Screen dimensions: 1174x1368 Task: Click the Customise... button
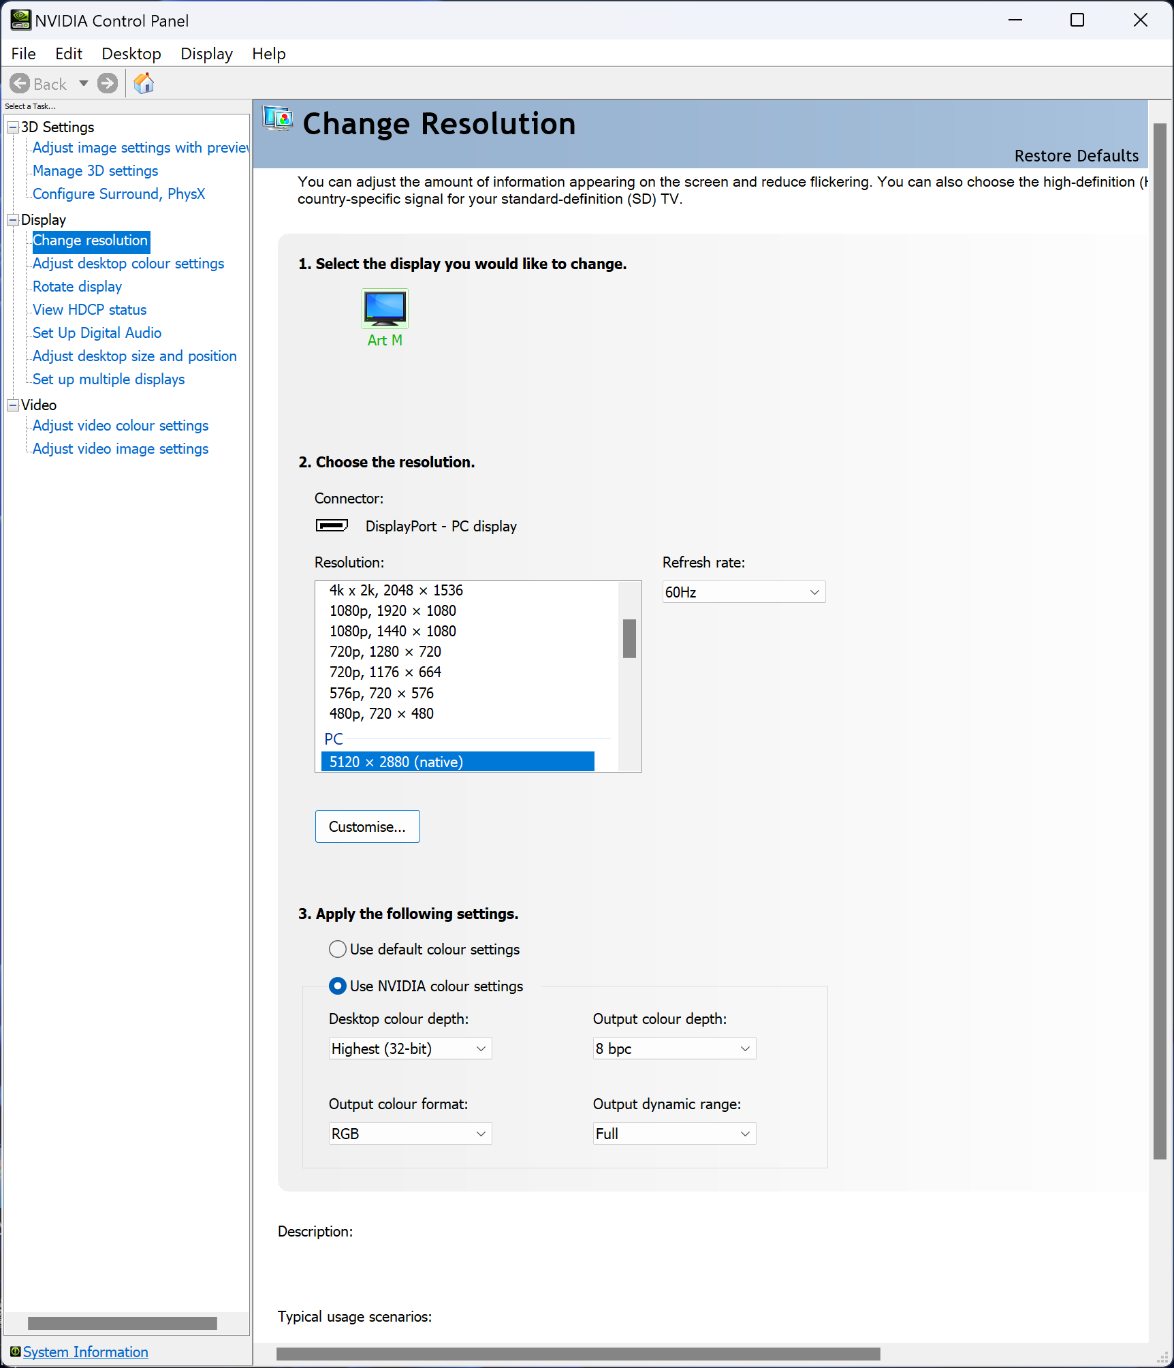pyautogui.click(x=368, y=826)
